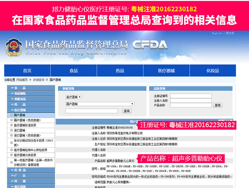The width and height of the screenshot is (249, 188).
Task: Open the 化妆品 navigation tab
Action: [213, 71]
